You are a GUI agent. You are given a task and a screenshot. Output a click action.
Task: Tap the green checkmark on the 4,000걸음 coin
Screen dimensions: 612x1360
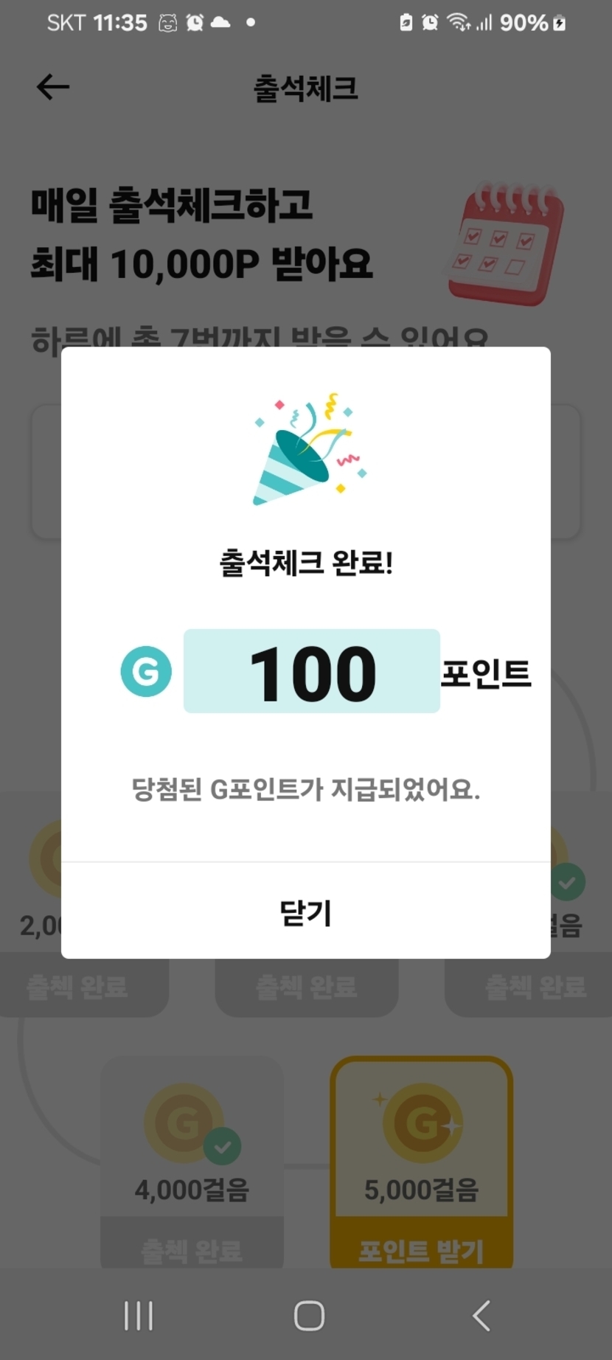coord(222,1146)
